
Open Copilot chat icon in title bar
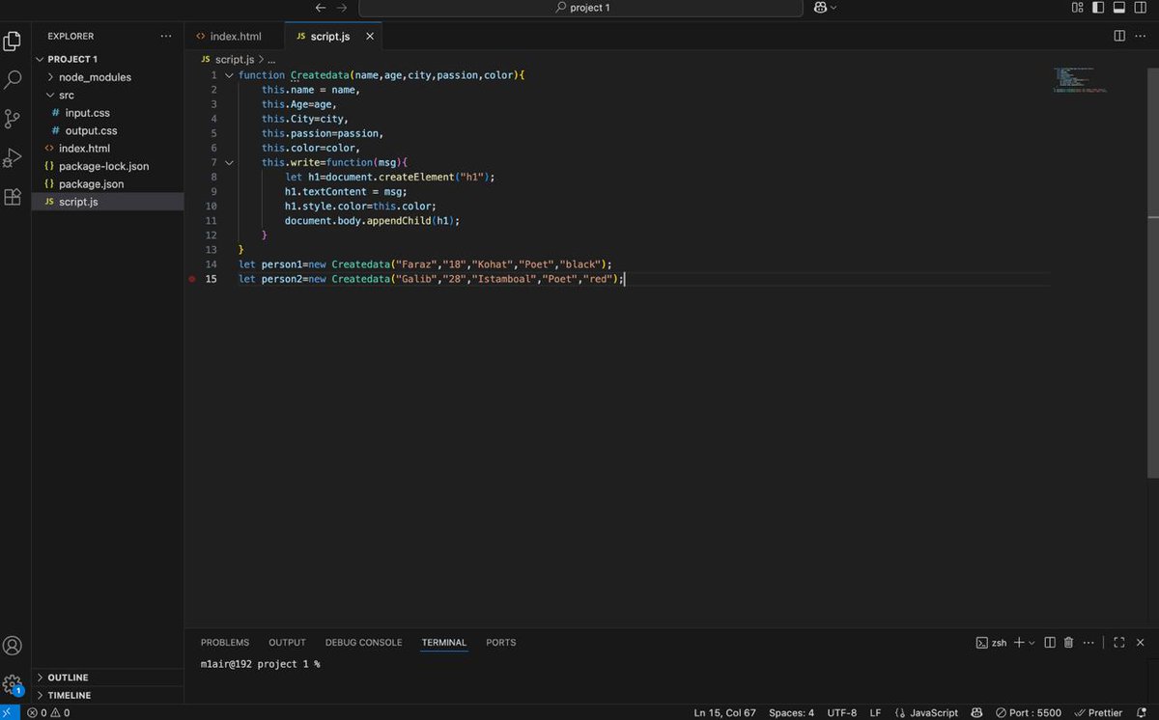820,8
